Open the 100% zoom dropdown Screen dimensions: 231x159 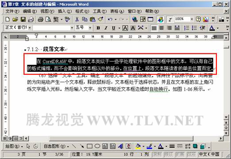192,19
